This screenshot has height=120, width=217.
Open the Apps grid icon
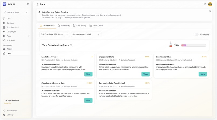pos(4,36)
